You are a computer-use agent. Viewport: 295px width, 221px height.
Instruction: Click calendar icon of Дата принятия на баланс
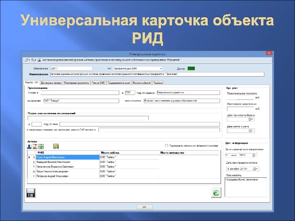[251, 120]
